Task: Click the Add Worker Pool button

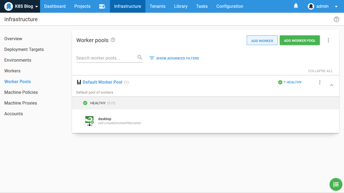Action: pos(299,40)
